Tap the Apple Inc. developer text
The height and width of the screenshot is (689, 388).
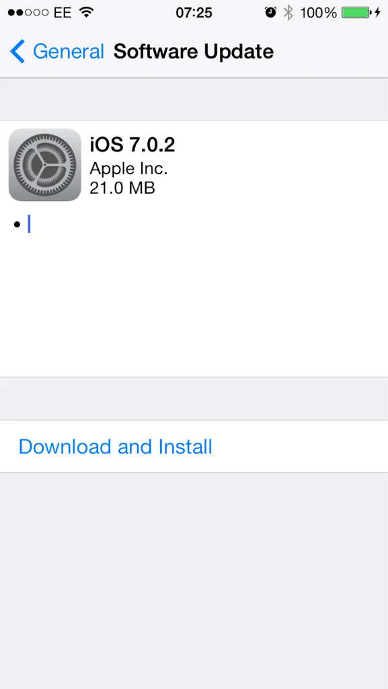(128, 168)
